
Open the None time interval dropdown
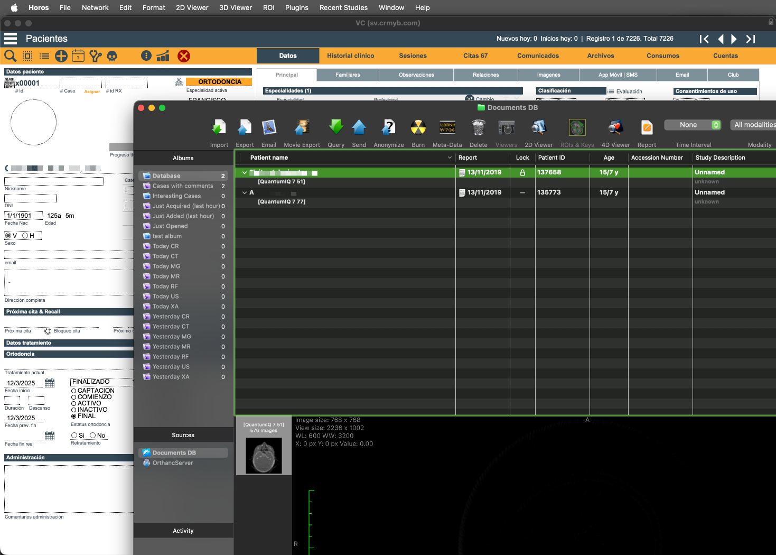coord(693,125)
